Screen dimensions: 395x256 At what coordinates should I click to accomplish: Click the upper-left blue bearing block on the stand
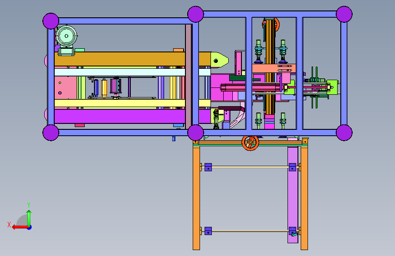tap(208, 167)
